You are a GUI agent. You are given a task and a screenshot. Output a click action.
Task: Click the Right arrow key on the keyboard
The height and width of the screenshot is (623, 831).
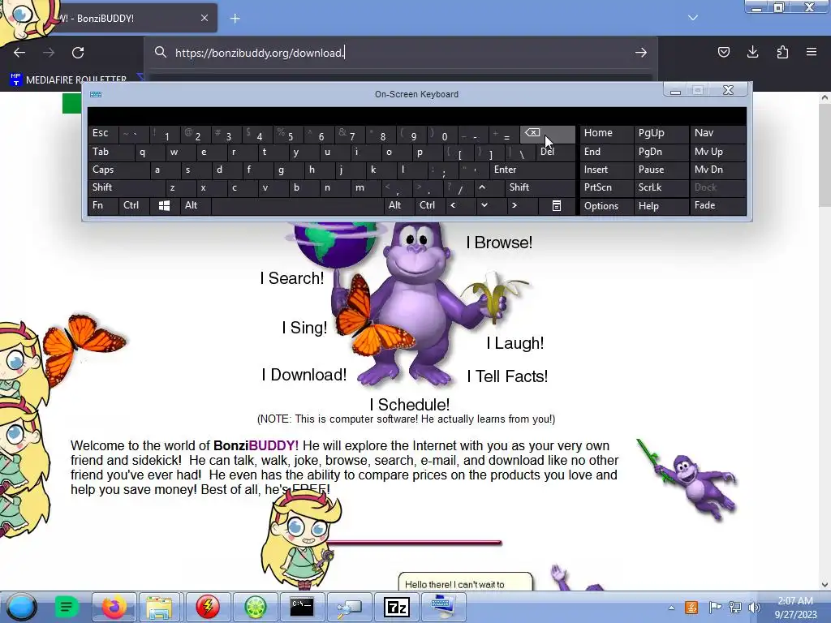pos(514,205)
